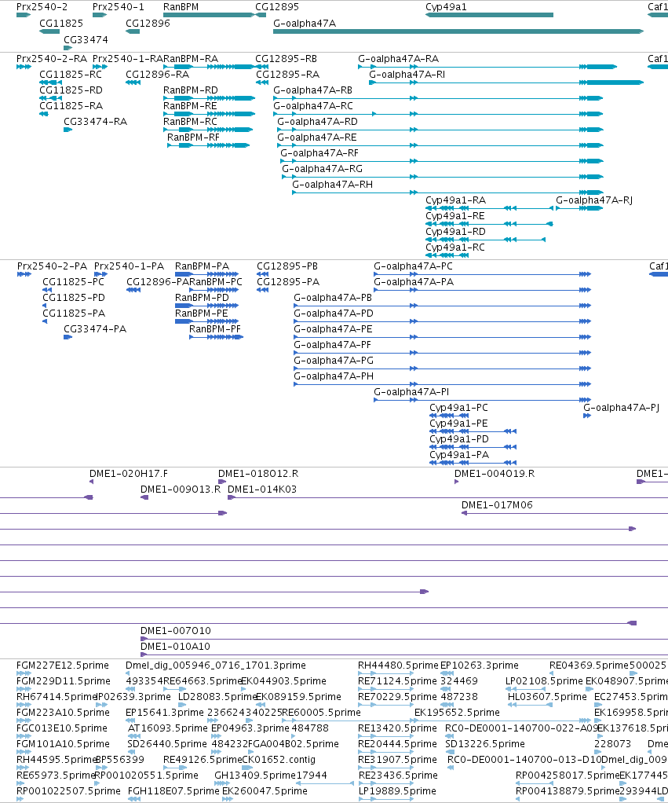Select the CG11825 gene label
This screenshot has width=668, height=803.
(61, 24)
